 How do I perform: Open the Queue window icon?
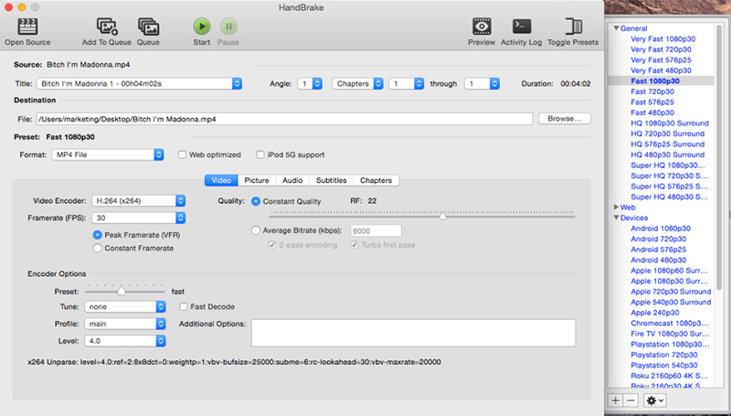[x=148, y=27]
